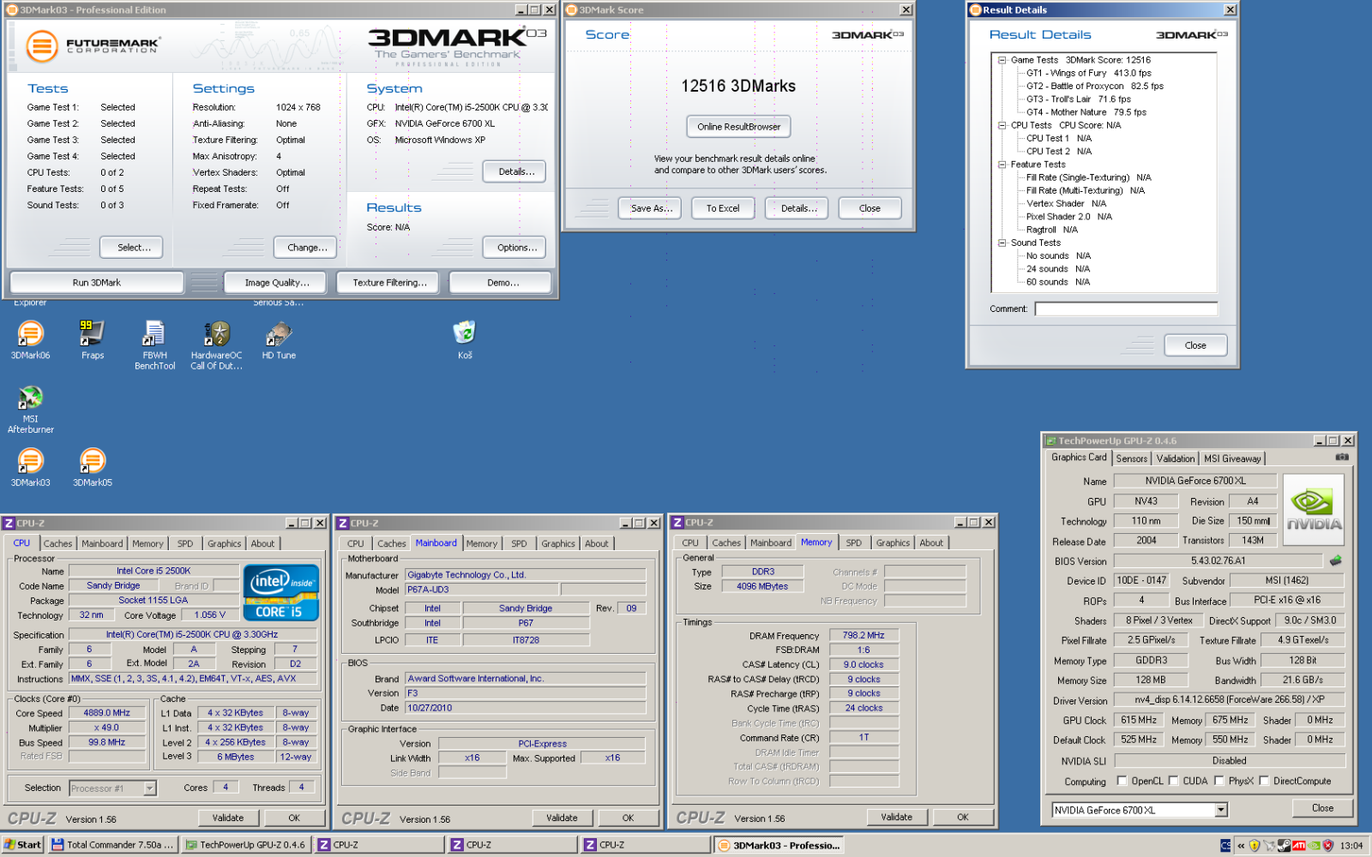Click the Total Commander taskbar button
Screen dimensions: 1372x857
pos(113,845)
